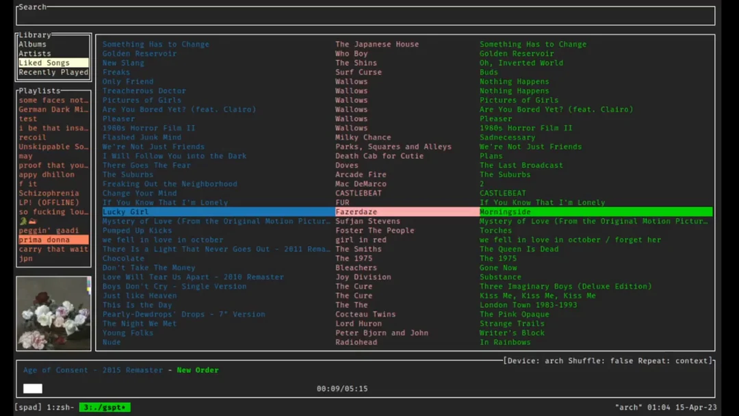Click New Order in the now playing bar
Viewport: 739px width, 416px height.
coord(198,369)
